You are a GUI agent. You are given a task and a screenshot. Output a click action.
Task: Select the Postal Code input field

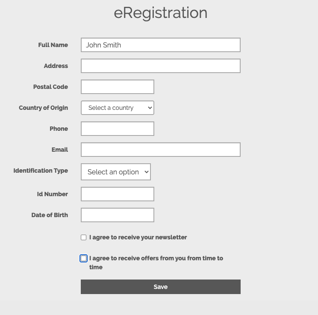click(x=118, y=87)
